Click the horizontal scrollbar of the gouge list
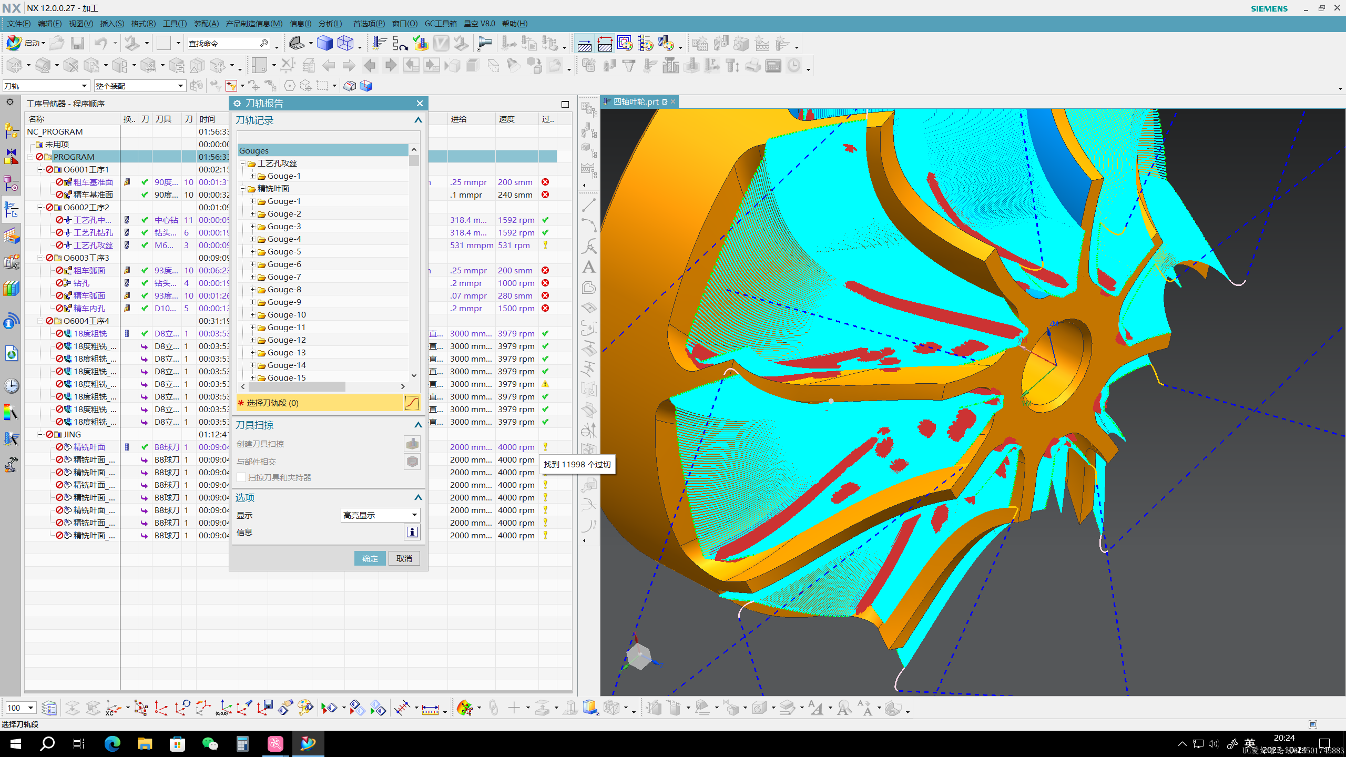This screenshot has height=757, width=1346. tap(322, 386)
